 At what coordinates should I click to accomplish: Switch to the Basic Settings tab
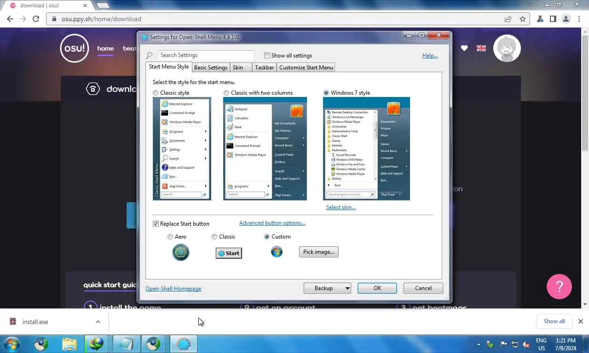click(x=211, y=68)
